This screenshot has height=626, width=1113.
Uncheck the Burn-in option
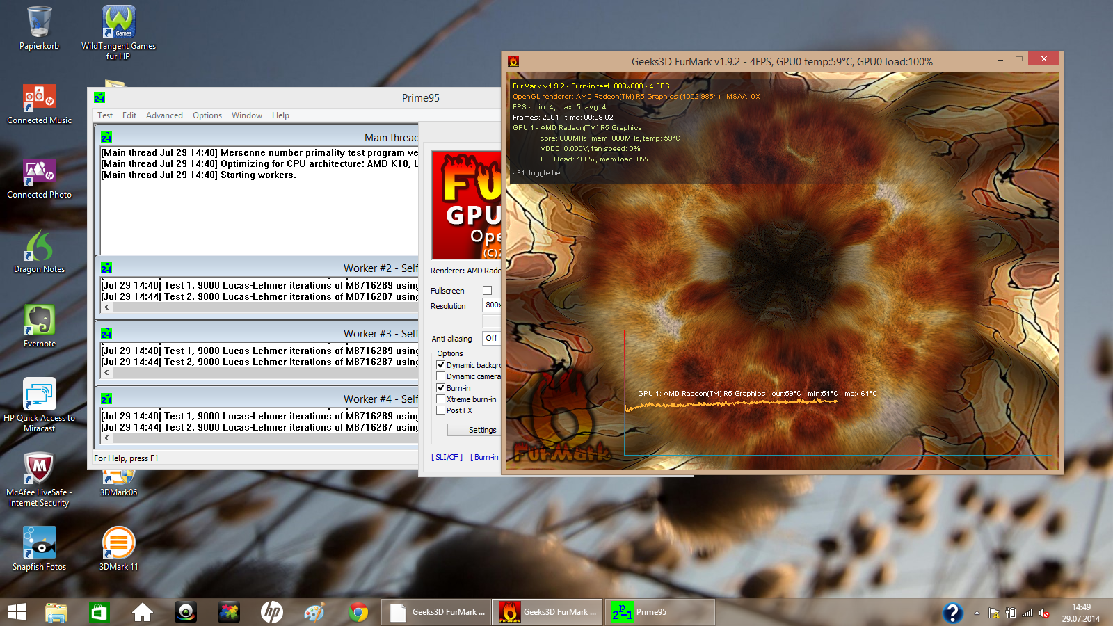[x=440, y=388]
